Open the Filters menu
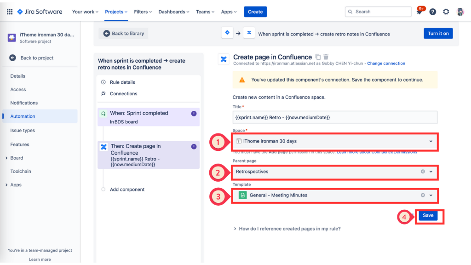 (143, 12)
